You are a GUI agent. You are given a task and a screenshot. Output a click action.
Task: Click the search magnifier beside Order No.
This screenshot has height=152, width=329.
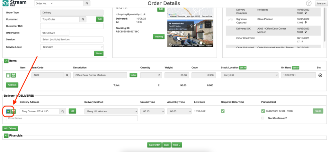87,3
